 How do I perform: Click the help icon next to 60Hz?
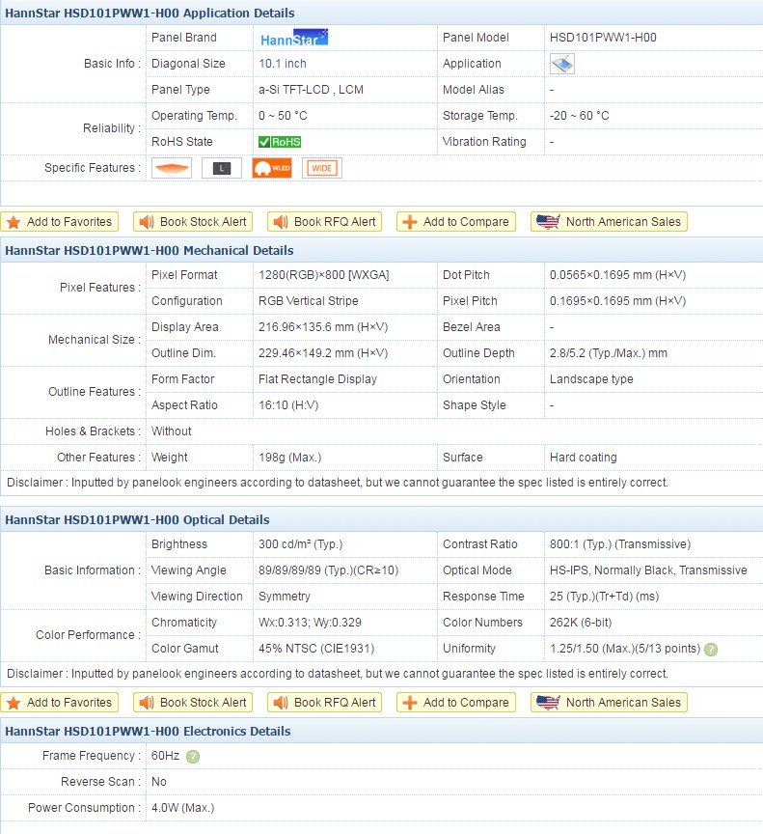tap(193, 757)
